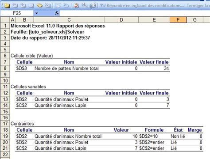
Task: Click the Terminer la révision button
Action: pos(198,6)
